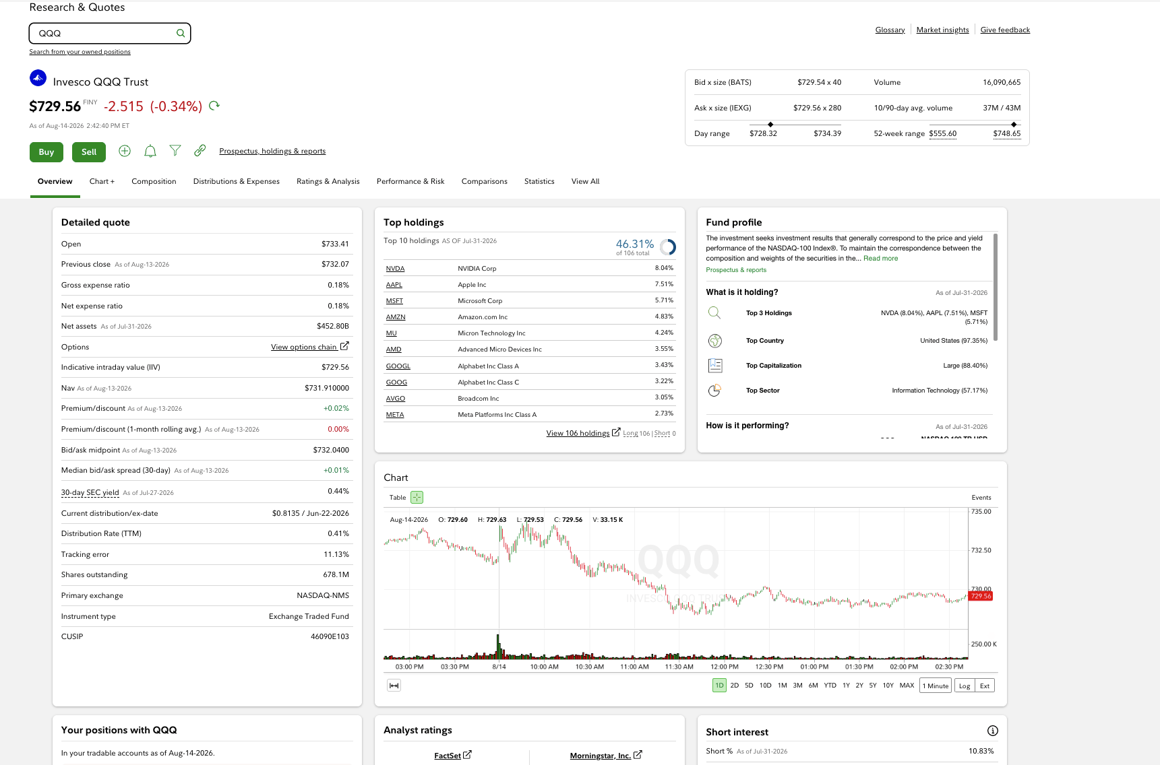Open Market insights link
The width and height of the screenshot is (1160, 765).
click(942, 30)
